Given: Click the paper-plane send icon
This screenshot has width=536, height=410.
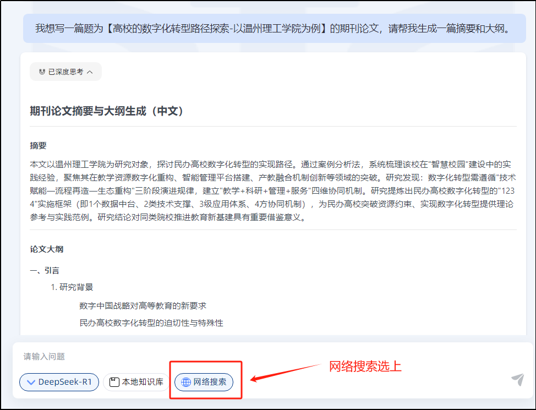Looking at the screenshot, I should [x=517, y=380].
